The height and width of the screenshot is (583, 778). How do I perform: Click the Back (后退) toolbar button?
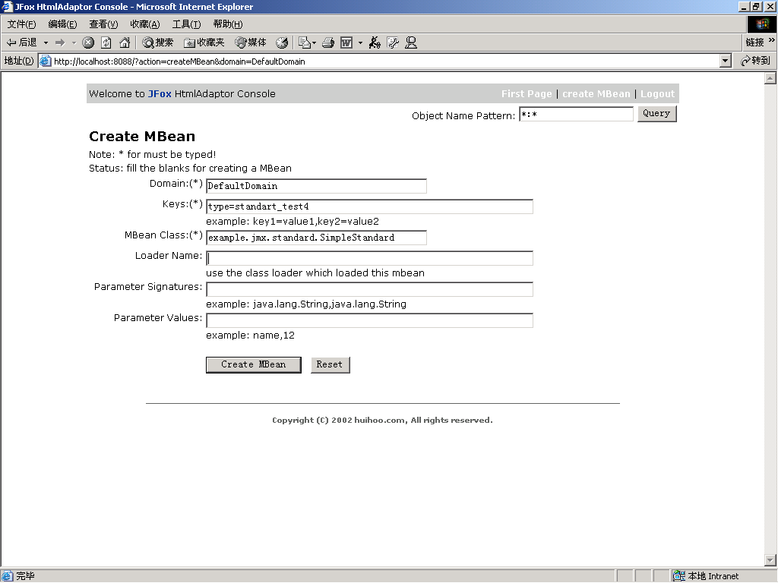pos(21,43)
